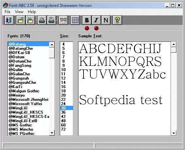Open the View menu
185x150 pixels.
pyautogui.click(x=19, y=12)
